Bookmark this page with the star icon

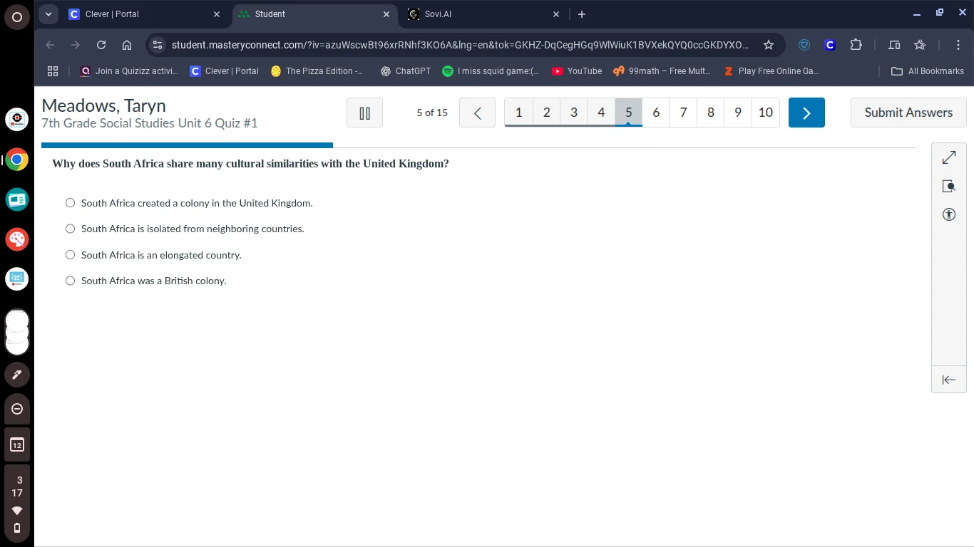pyautogui.click(x=768, y=45)
